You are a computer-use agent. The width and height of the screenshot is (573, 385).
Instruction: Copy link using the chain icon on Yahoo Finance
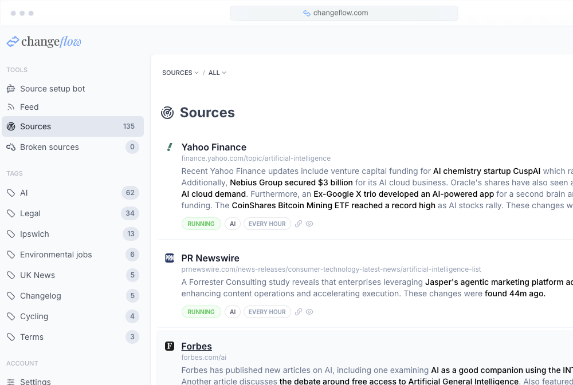[298, 224]
